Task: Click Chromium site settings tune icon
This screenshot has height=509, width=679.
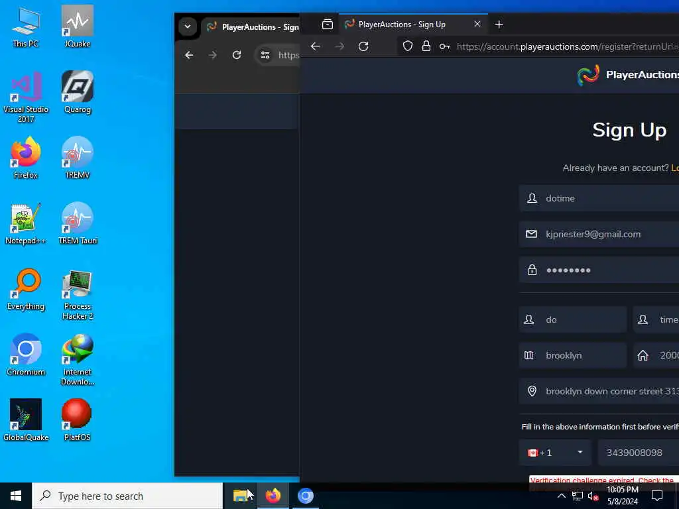Action: click(x=265, y=55)
